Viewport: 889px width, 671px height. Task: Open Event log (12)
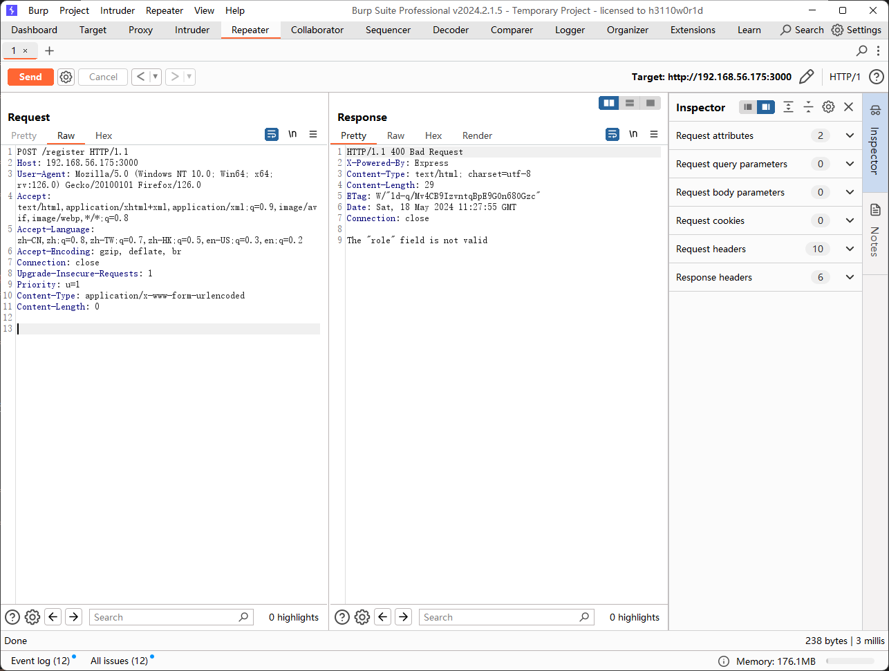(40, 661)
